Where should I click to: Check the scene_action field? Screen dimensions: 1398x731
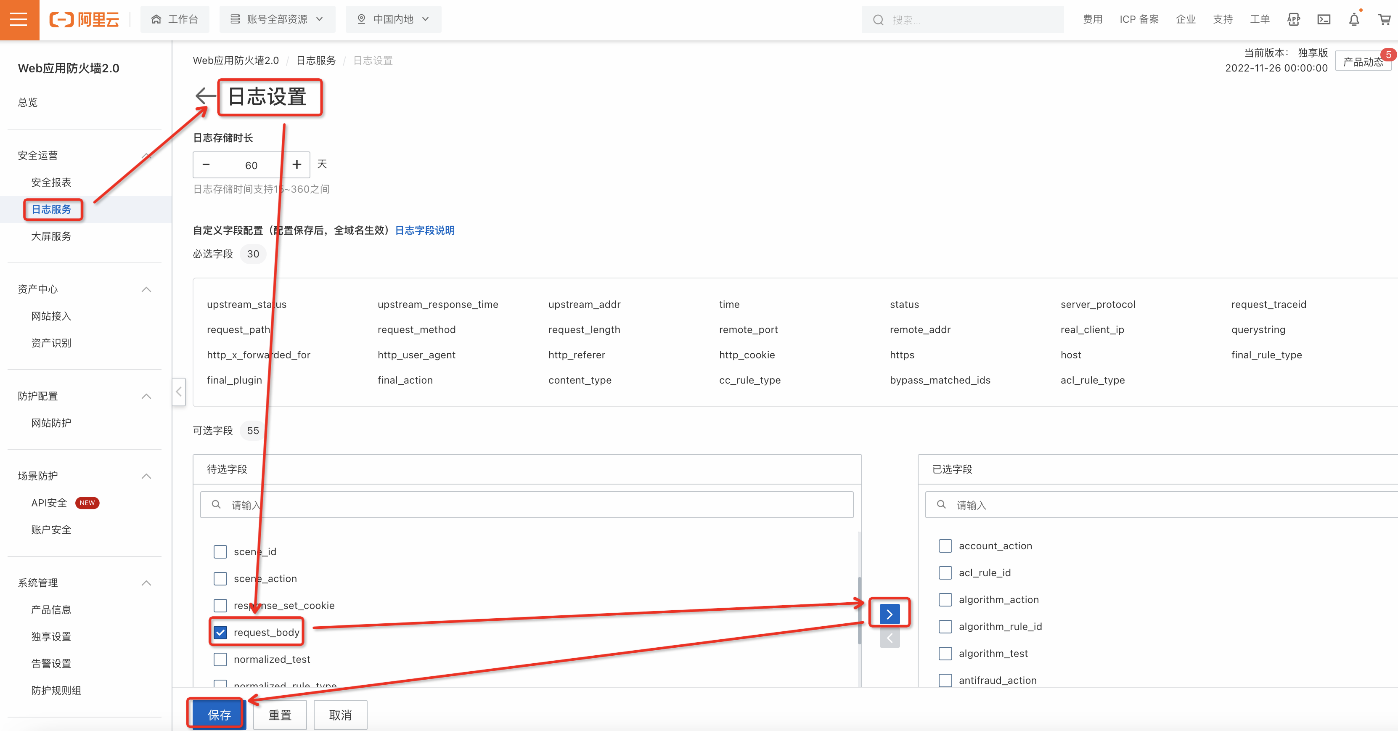click(220, 578)
